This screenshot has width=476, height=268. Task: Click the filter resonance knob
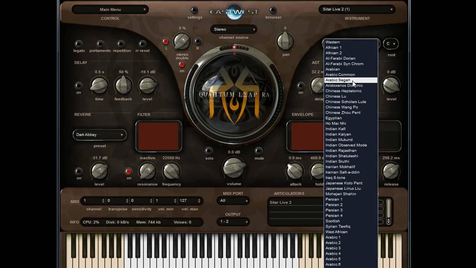(147, 171)
